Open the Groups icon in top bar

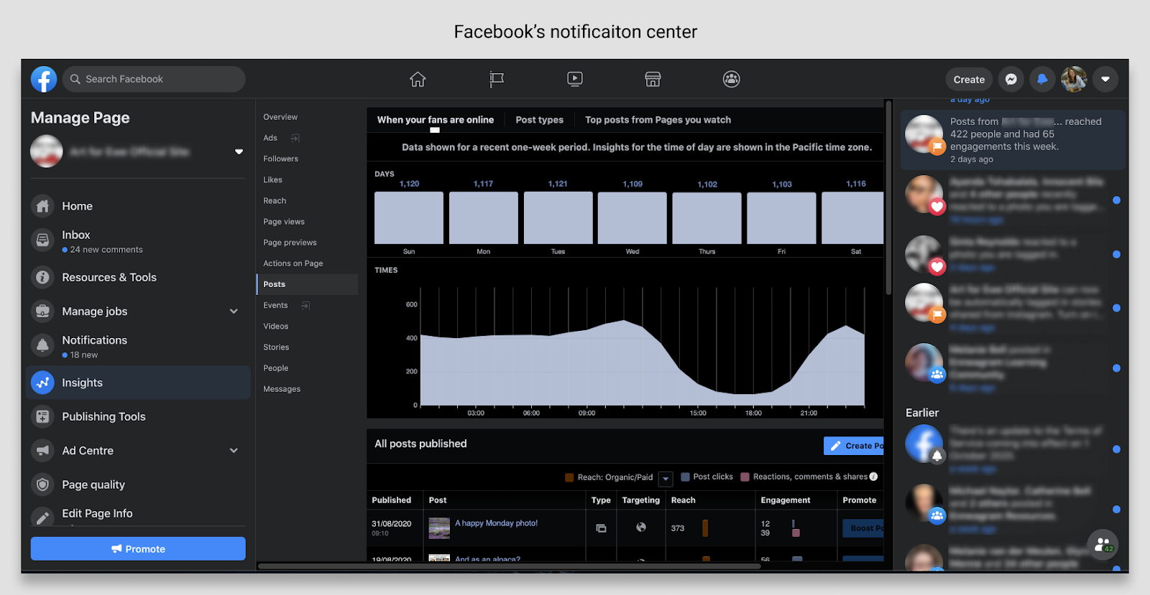732,79
